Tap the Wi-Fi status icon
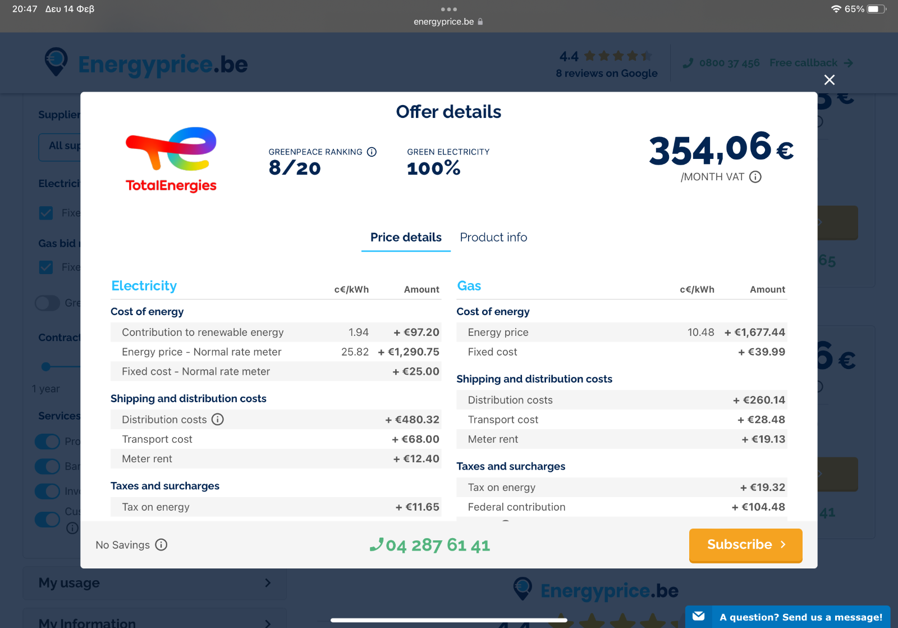 pyautogui.click(x=836, y=9)
